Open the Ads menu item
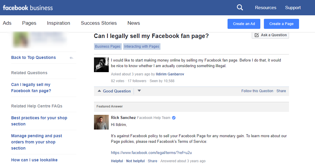The width and height of the screenshot is (315, 164). (7, 23)
